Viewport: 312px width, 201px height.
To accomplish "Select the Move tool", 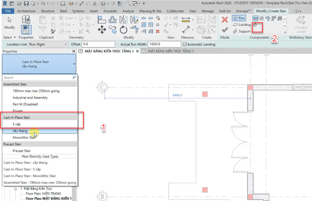I will pyautogui.click(x=102, y=29).
